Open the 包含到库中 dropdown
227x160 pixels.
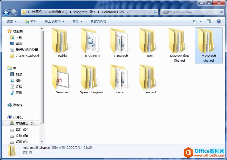[x=54, y=22]
